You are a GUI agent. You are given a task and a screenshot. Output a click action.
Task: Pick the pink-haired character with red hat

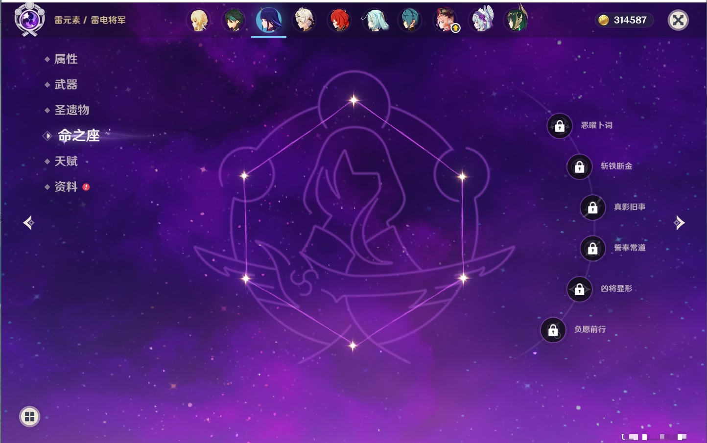(446, 21)
